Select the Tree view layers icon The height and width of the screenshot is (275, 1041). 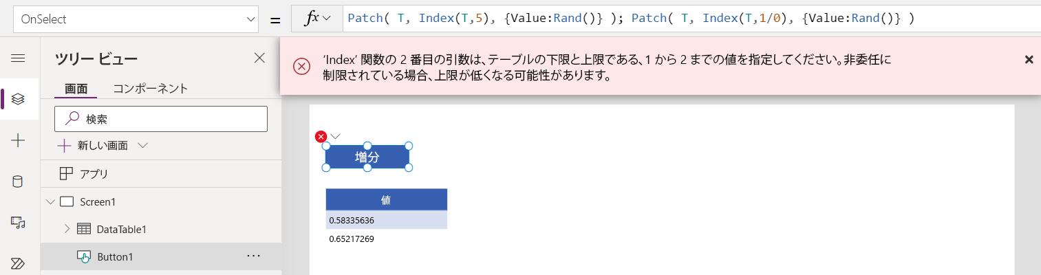(x=19, y=99)
